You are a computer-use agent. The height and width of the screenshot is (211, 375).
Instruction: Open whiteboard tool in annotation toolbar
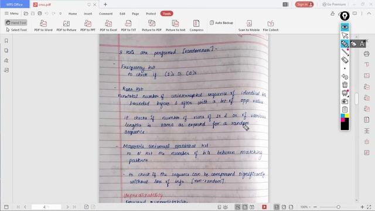(x=345, y=93)
